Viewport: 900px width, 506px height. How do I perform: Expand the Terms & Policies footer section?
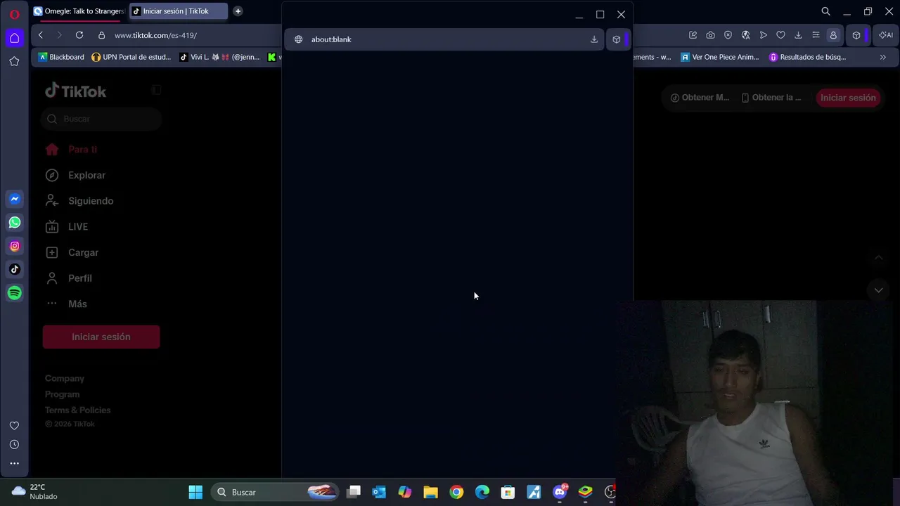coord(78,410)
